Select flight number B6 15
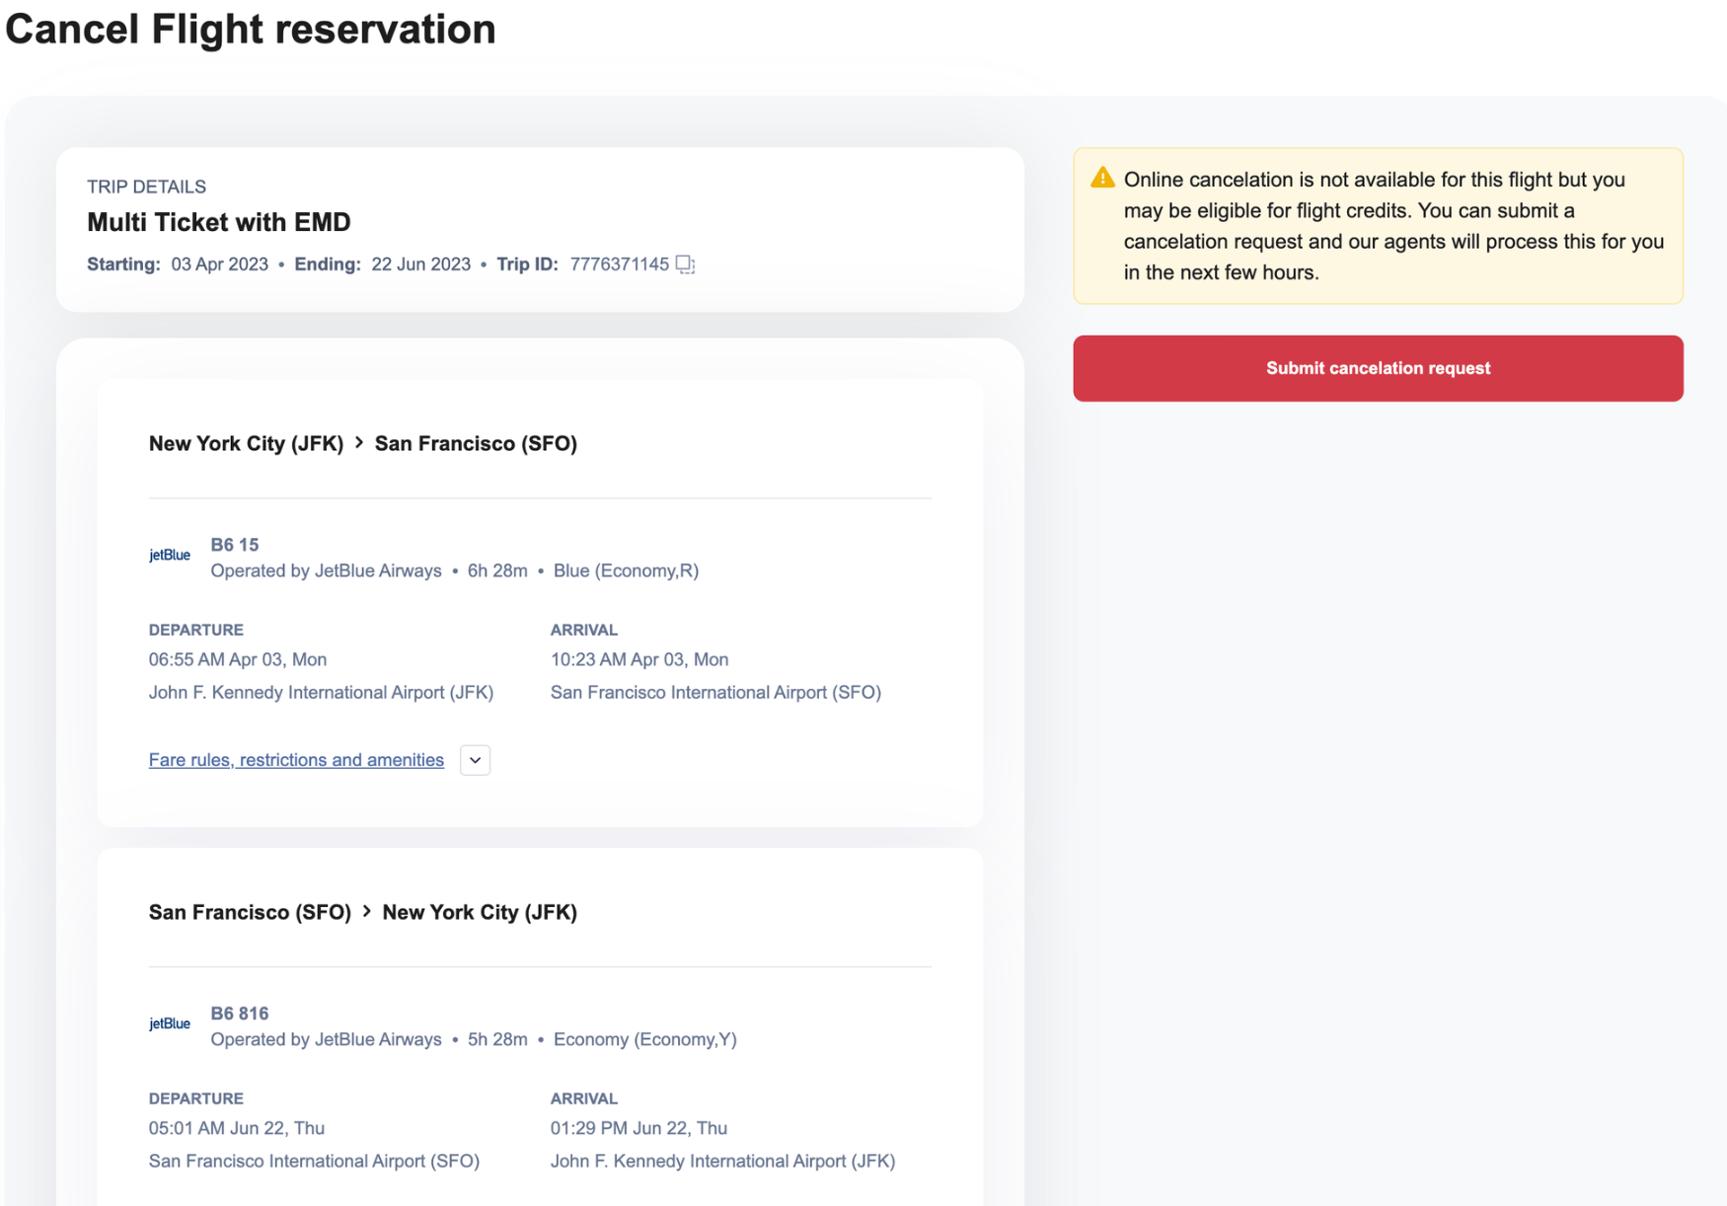 tap(235, 545)
